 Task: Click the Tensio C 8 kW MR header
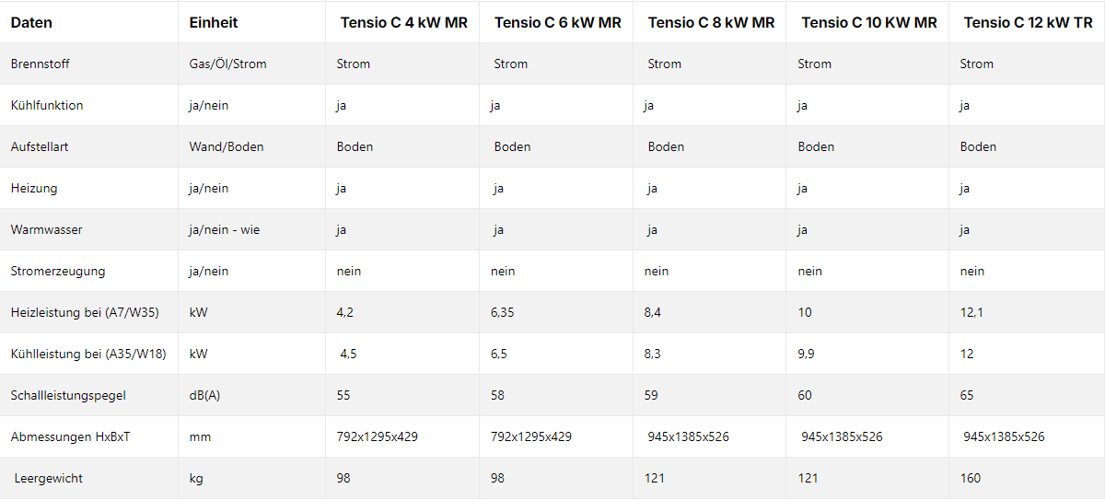pyautogui.click(x=711, y=23)
